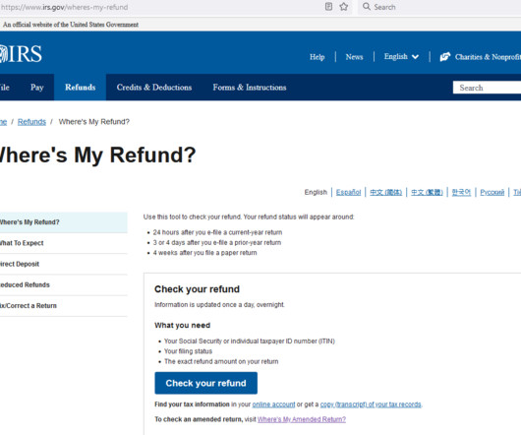521x435 pixels.
Task: Open Where's My Amended Return link
Action: [x=302, y=419]
